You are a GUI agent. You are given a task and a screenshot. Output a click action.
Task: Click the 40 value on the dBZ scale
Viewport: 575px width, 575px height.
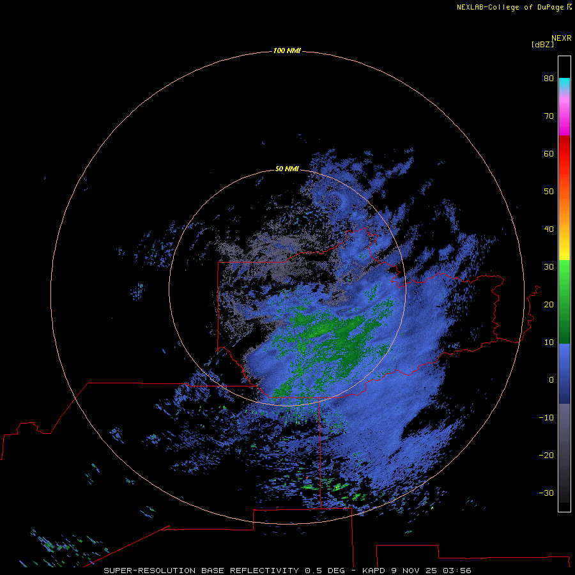549,229
